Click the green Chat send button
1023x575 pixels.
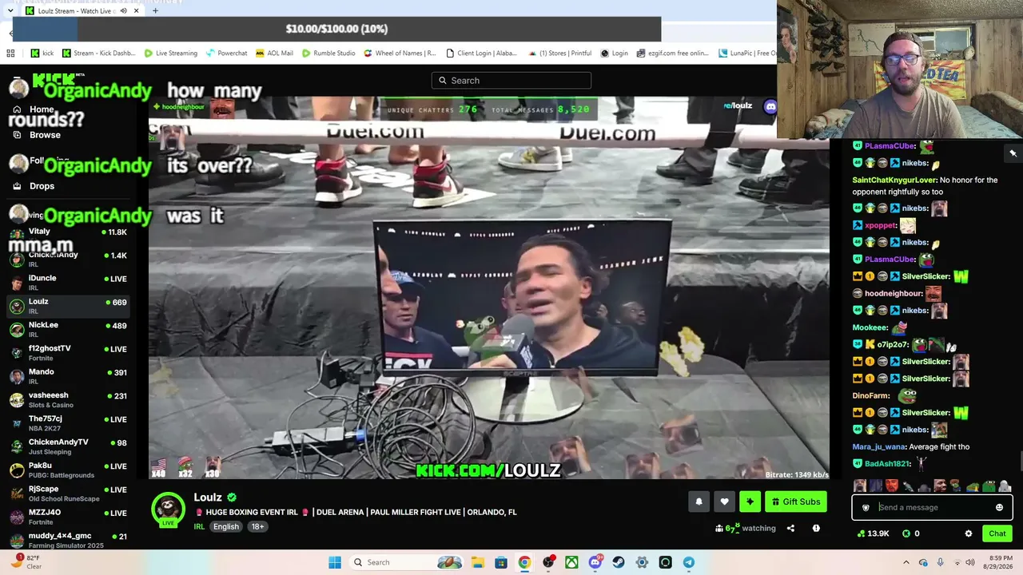point(997,533)
